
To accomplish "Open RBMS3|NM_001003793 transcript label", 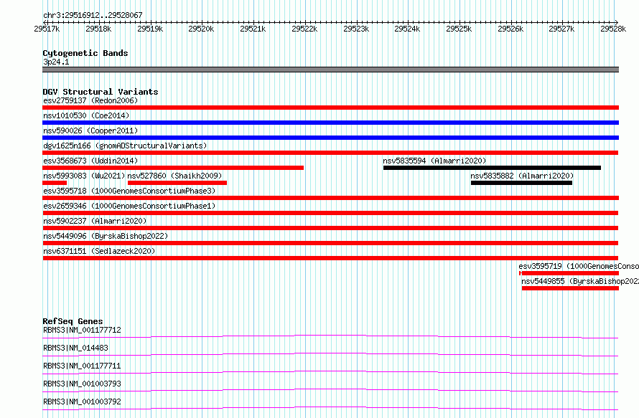I will 82,384.
